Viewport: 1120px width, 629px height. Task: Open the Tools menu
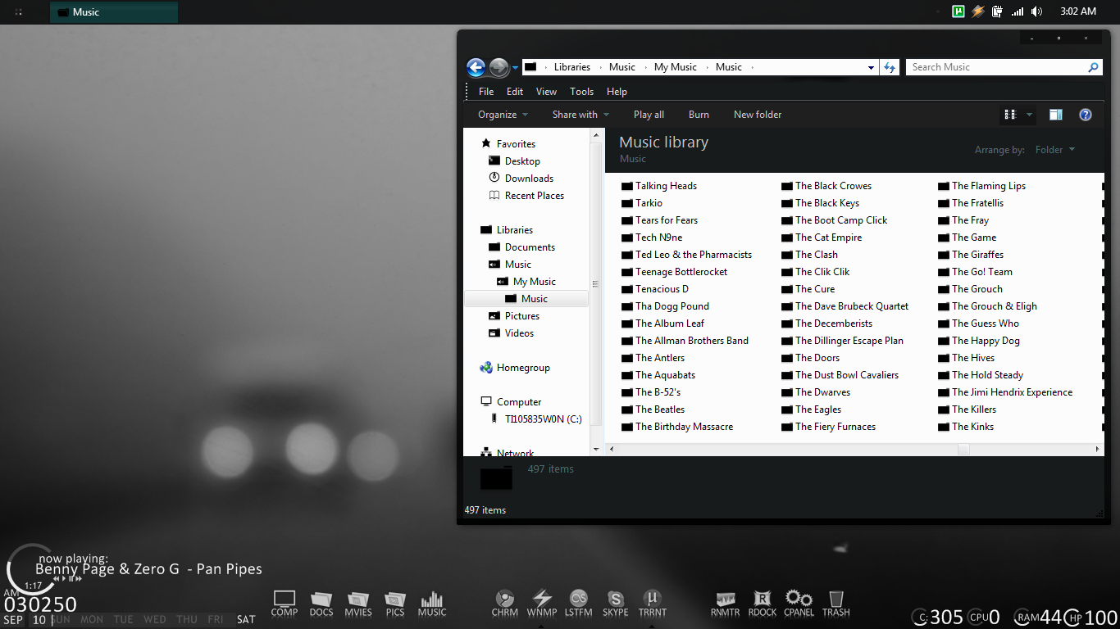581,92
